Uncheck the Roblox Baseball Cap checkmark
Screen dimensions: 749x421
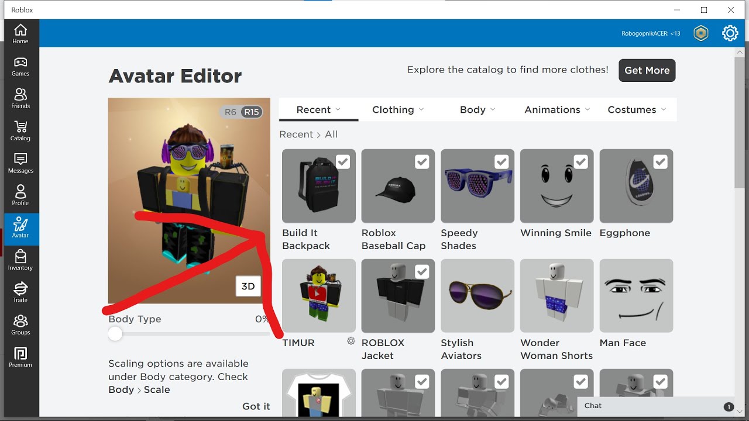point(422,162)
